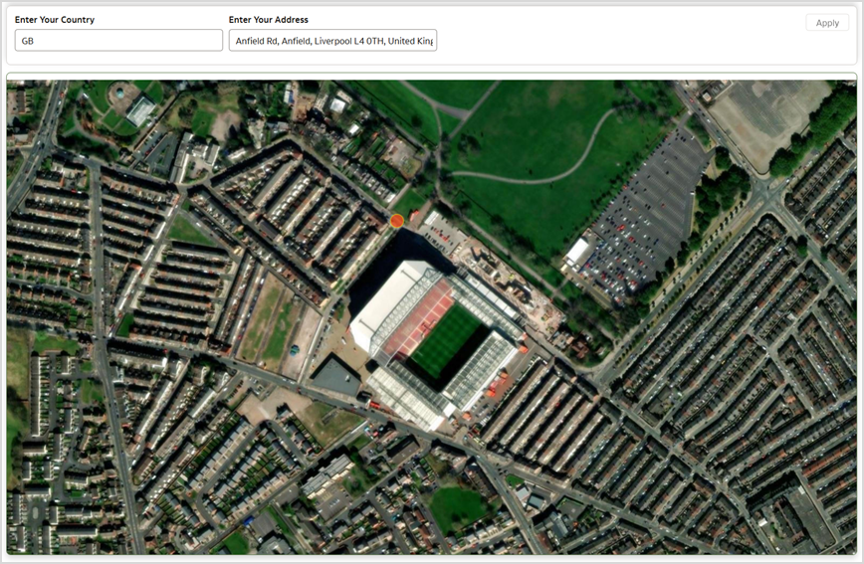Click the orange location marker on map
Screen dimensions: 864x564
click(396, 221)
